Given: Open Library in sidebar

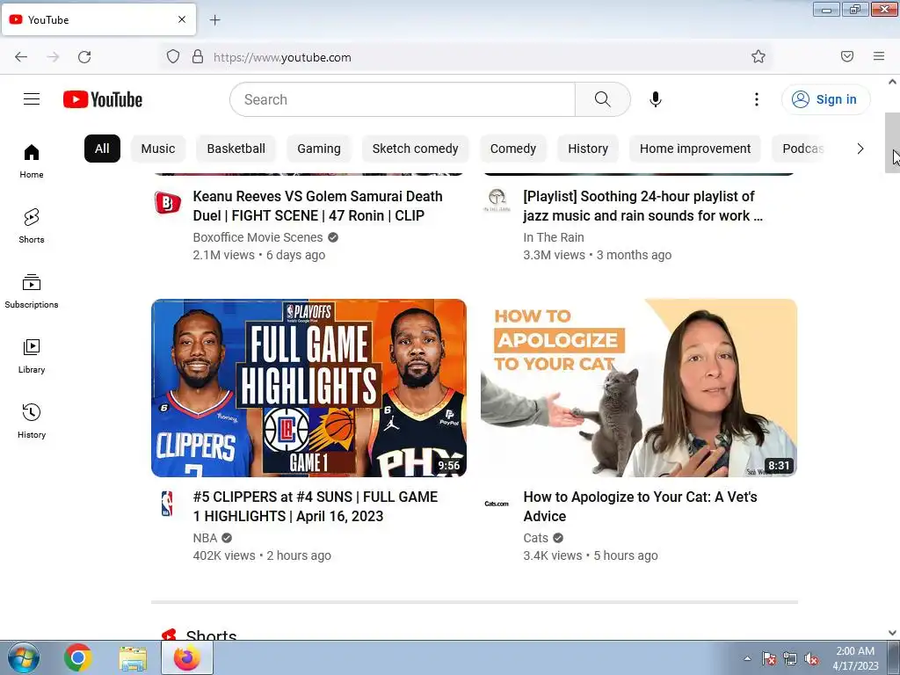Looking at the screenshot, I should (32, 357).
